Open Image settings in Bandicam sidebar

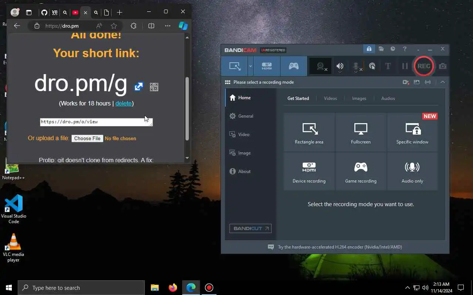click(251, 153)
